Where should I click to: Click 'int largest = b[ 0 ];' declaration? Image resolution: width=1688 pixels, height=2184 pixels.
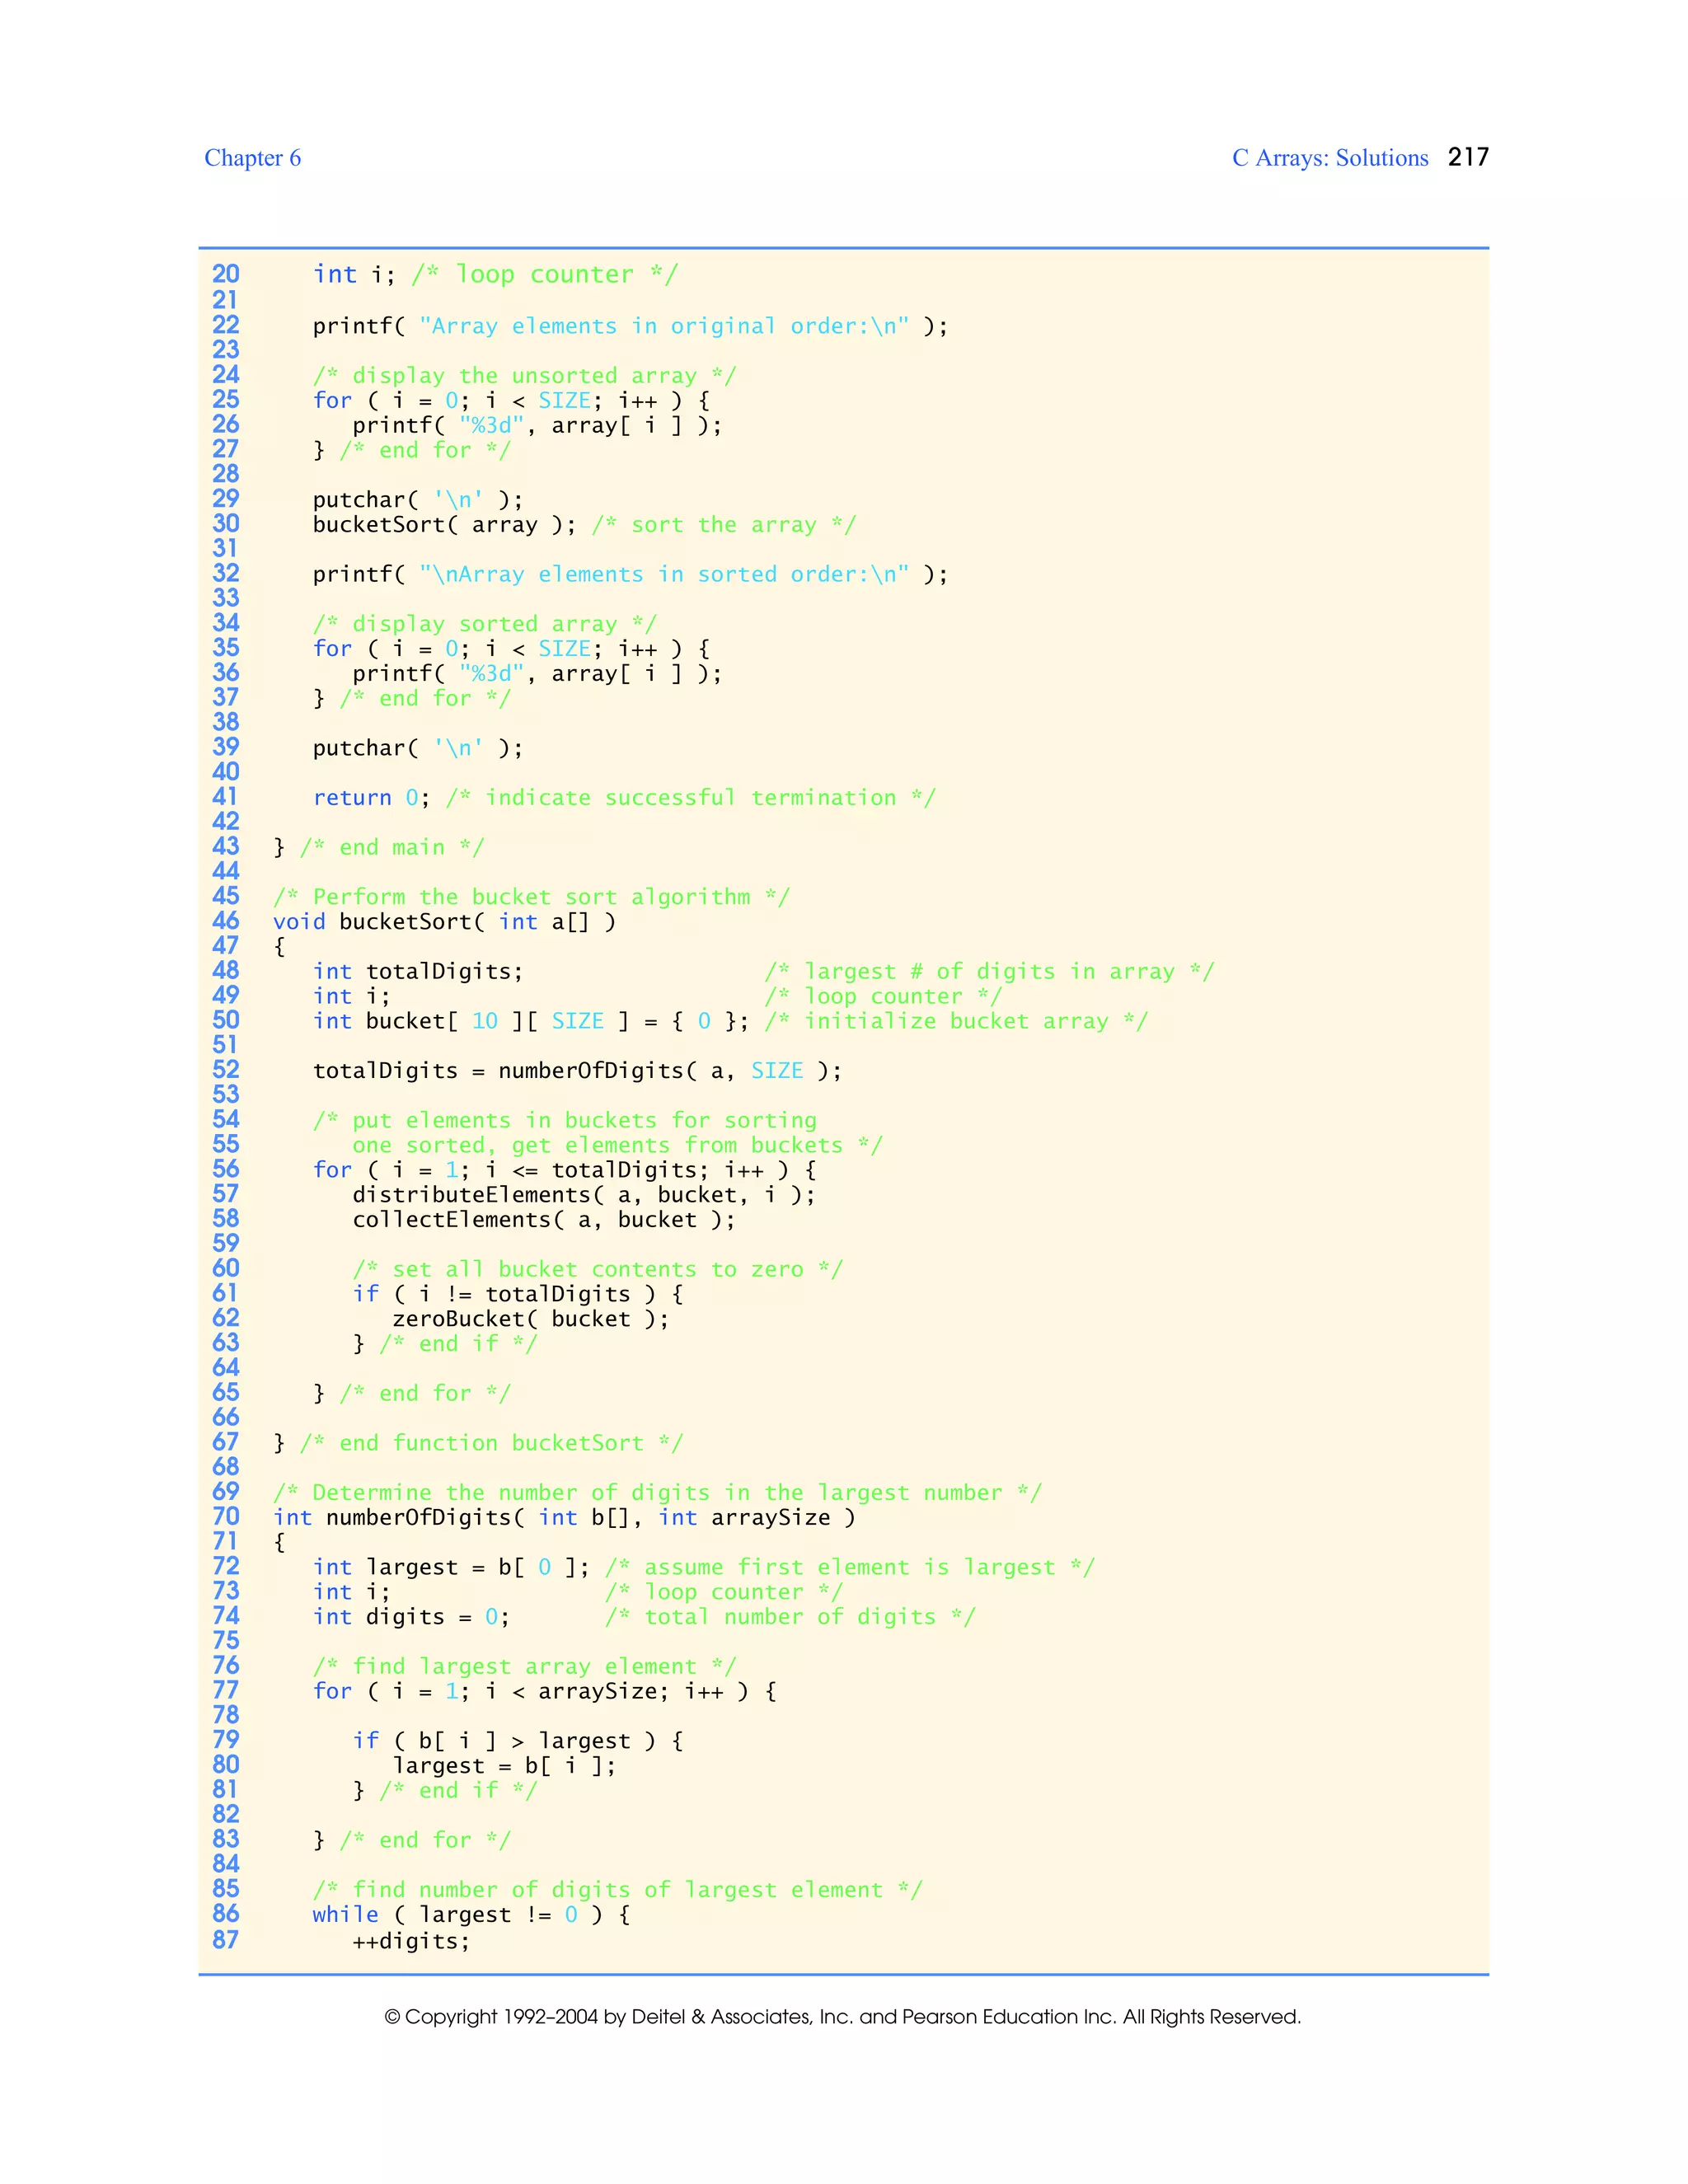point(451,1568)
